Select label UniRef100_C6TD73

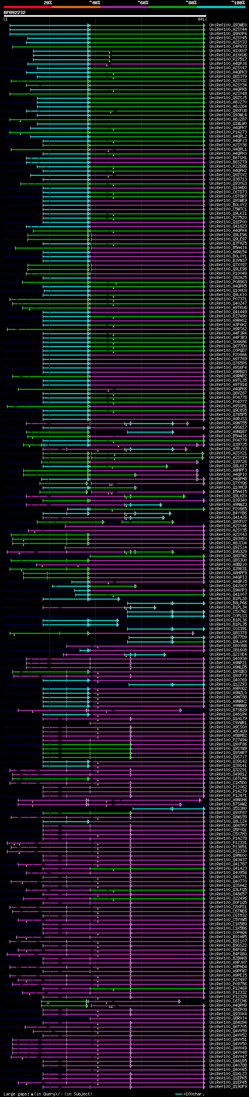click(x=228, y=192)
